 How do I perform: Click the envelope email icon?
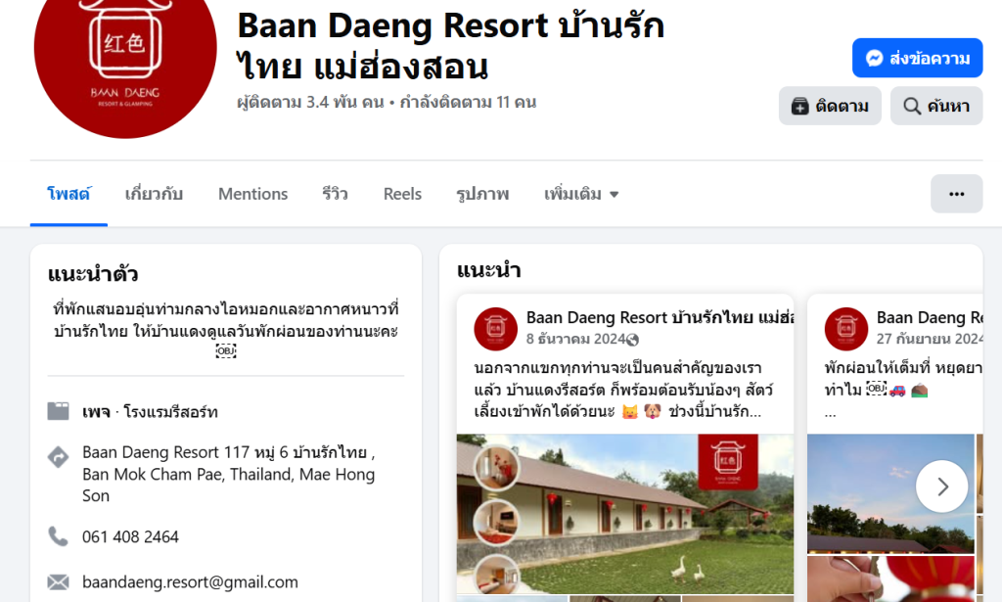pyautogui.click(x=58, y=581)
